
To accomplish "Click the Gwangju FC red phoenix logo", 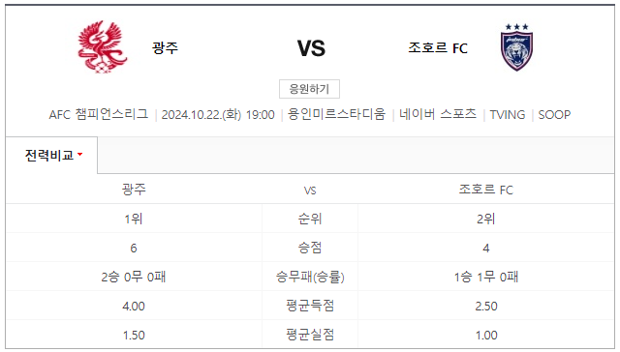I will [103, 47].
